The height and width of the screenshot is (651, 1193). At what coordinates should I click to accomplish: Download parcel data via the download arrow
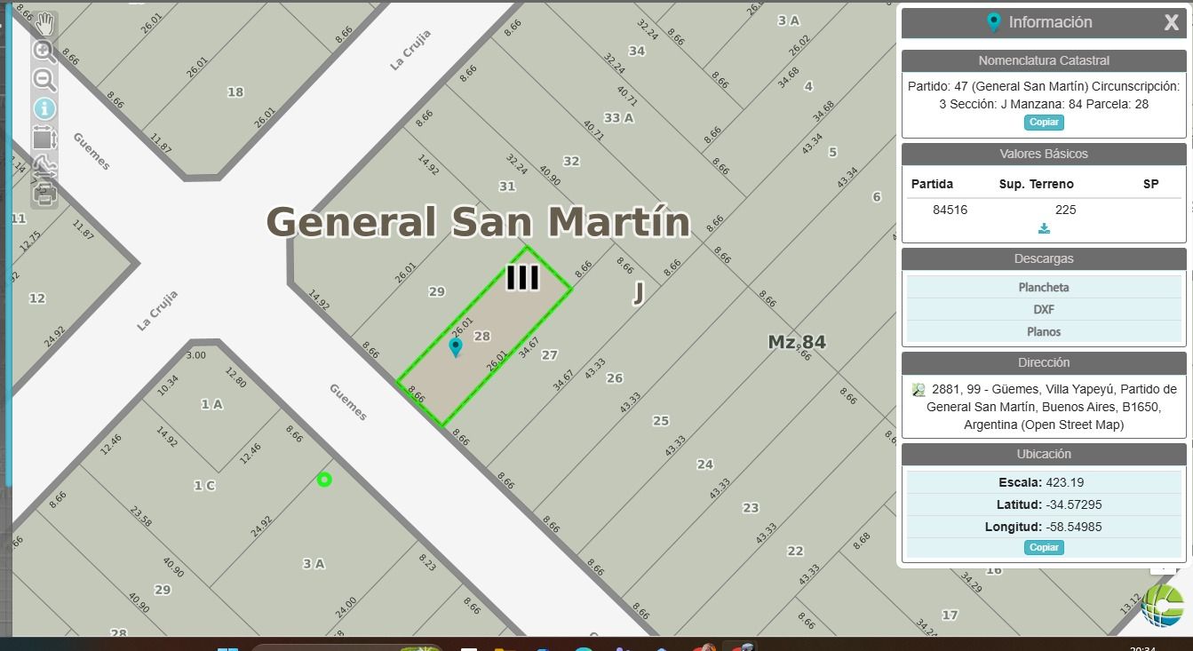1044,228
